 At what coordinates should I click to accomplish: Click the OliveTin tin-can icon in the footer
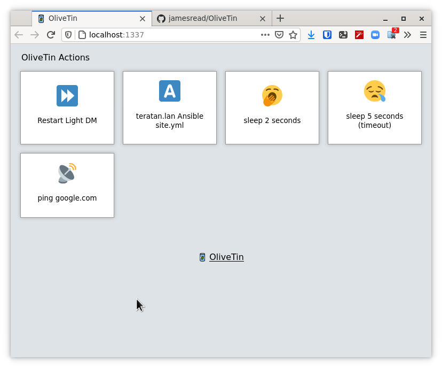202,257
